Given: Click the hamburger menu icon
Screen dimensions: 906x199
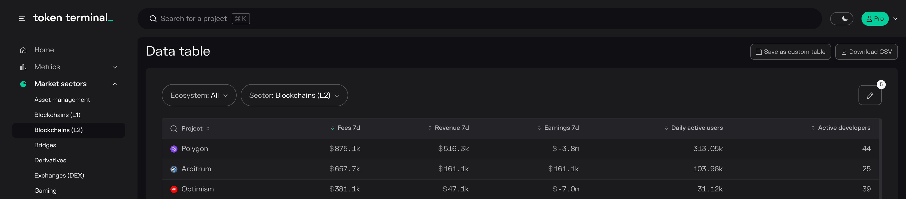Looking at the screenshot, I should click(x=22, y=19).
